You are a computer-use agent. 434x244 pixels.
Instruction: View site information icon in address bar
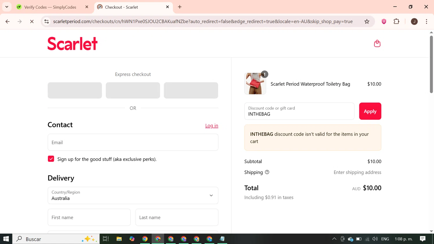(x=47, y=21)
